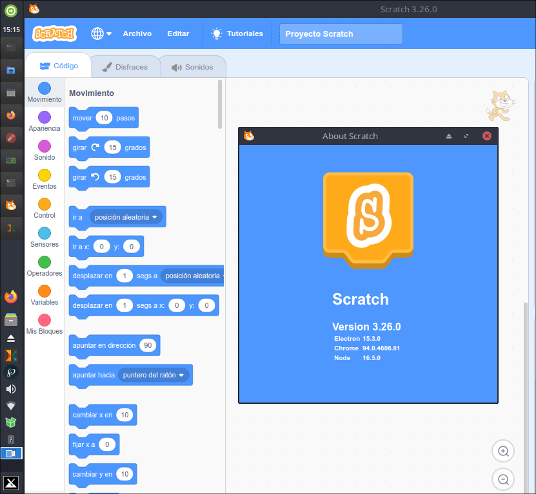
Task: Click the 10 value in mover pasos block
Action: pyautogui.click(x=104, y=118)
